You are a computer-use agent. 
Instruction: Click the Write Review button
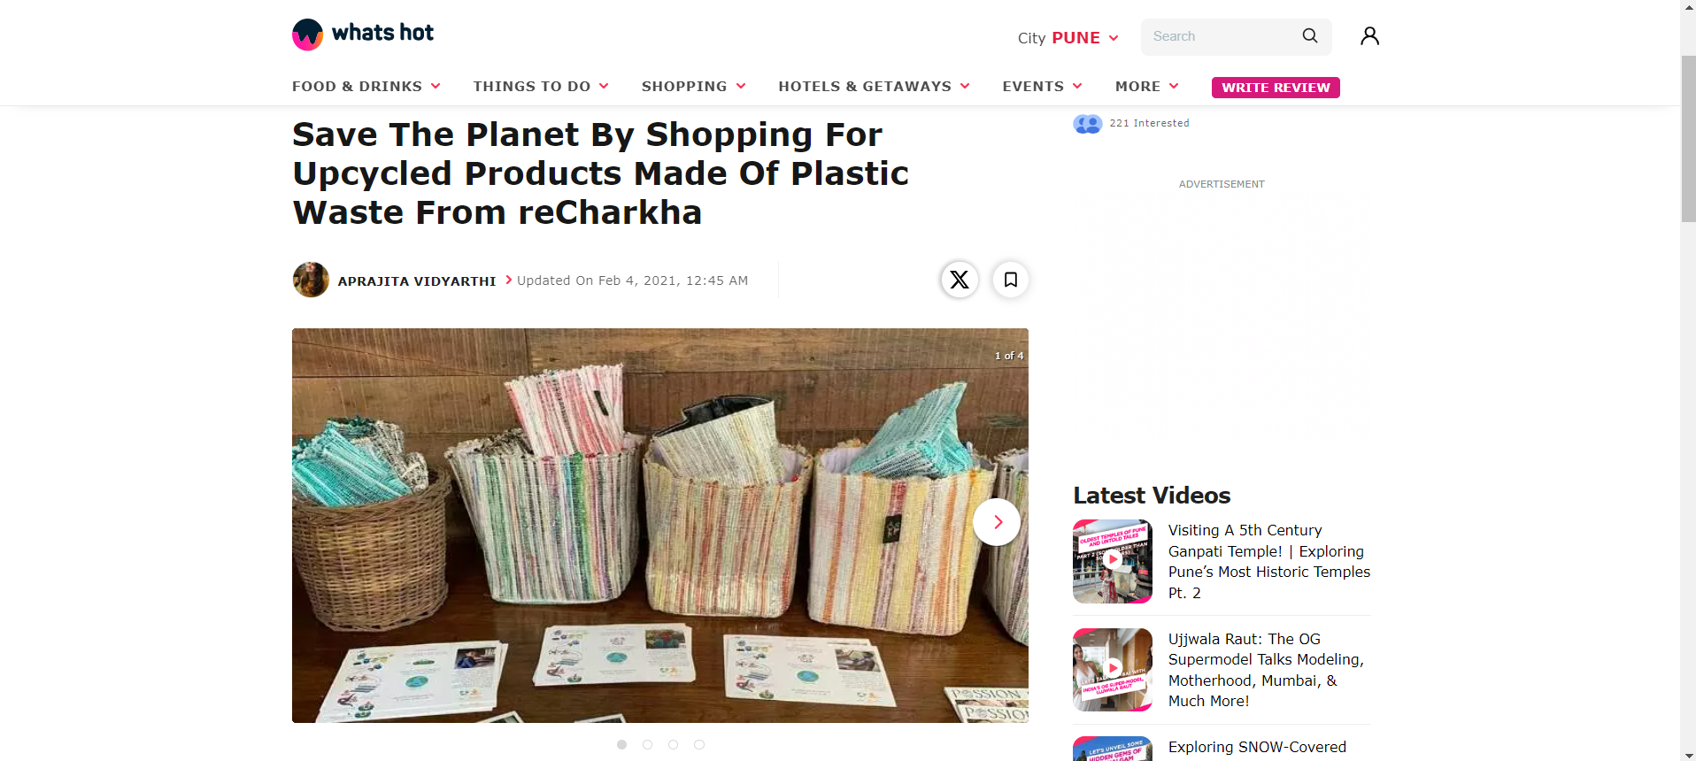pos(1276,88)
